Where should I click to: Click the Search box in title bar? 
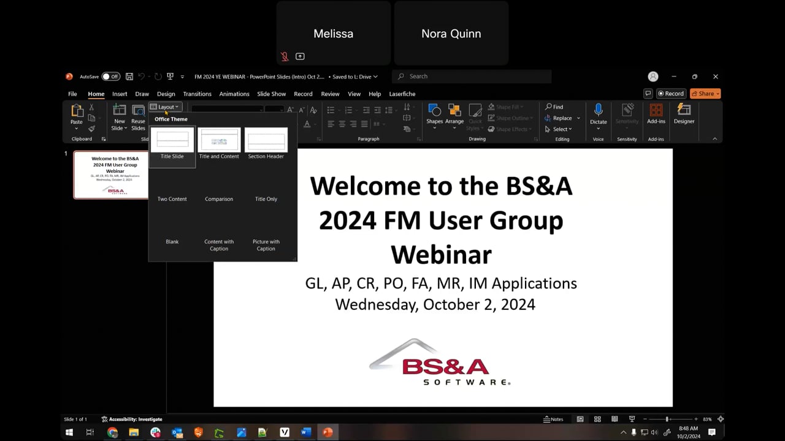pyautogui.click(x=472, y=77)
